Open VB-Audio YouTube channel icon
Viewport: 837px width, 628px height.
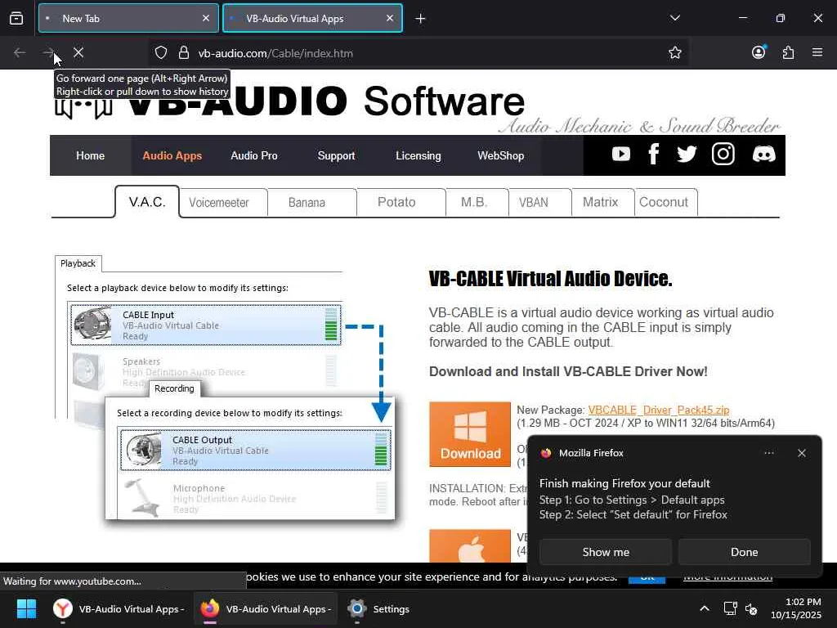pyautogui.click(x=621, y=155)
